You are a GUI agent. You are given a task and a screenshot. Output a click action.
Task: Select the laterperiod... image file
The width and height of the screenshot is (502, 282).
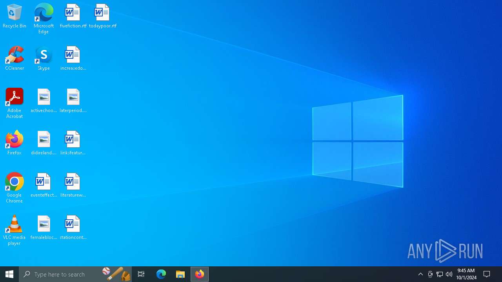click(x=73, y=101)
